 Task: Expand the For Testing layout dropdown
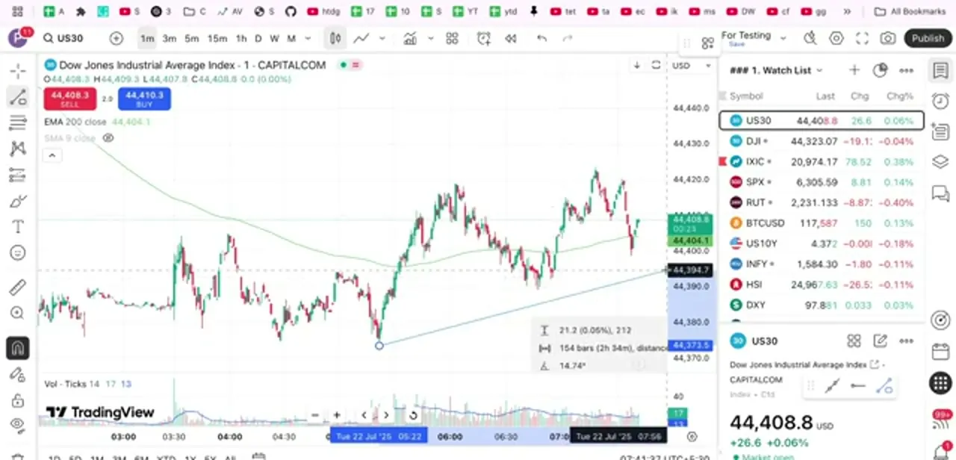tap(783, 37)
